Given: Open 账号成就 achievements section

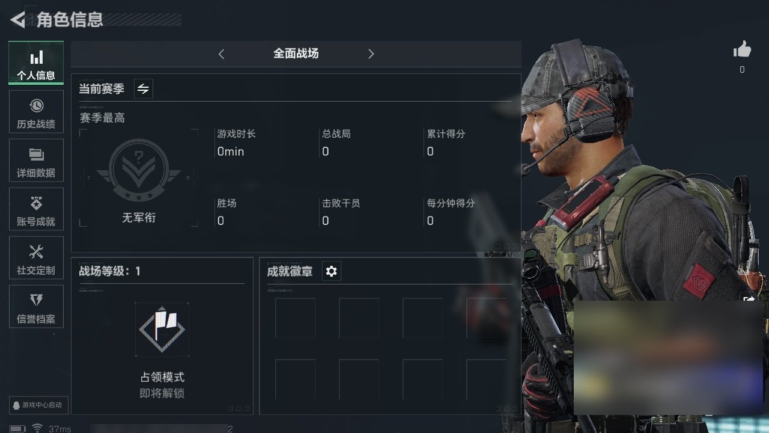Looking at the screenshot, I should [x=36, y=209].
